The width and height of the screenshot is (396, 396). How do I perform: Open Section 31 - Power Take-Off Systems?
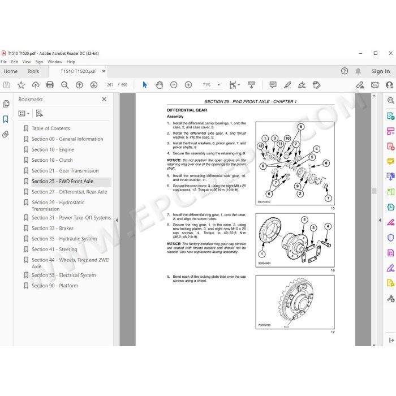[71, 218]
